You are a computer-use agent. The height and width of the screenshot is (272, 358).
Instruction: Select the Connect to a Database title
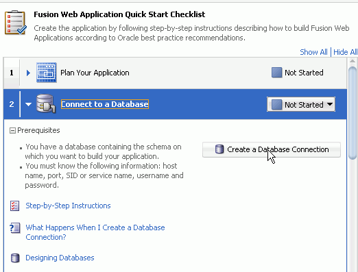[105, 104]
